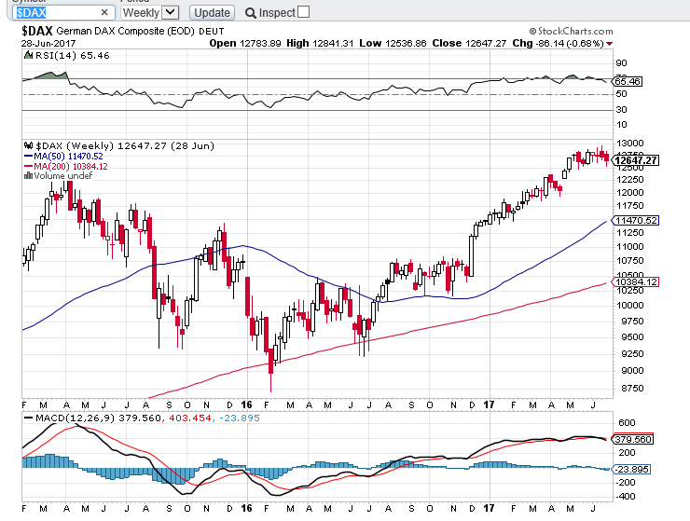This screenshot has width=690, height=521.
Task: Click the 600 MACD axis label
Action: coord(627,423)
